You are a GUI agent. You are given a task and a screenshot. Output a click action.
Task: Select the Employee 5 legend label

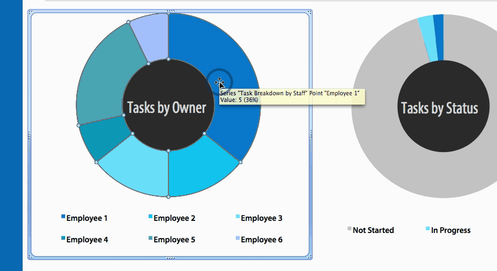point(175,240)
